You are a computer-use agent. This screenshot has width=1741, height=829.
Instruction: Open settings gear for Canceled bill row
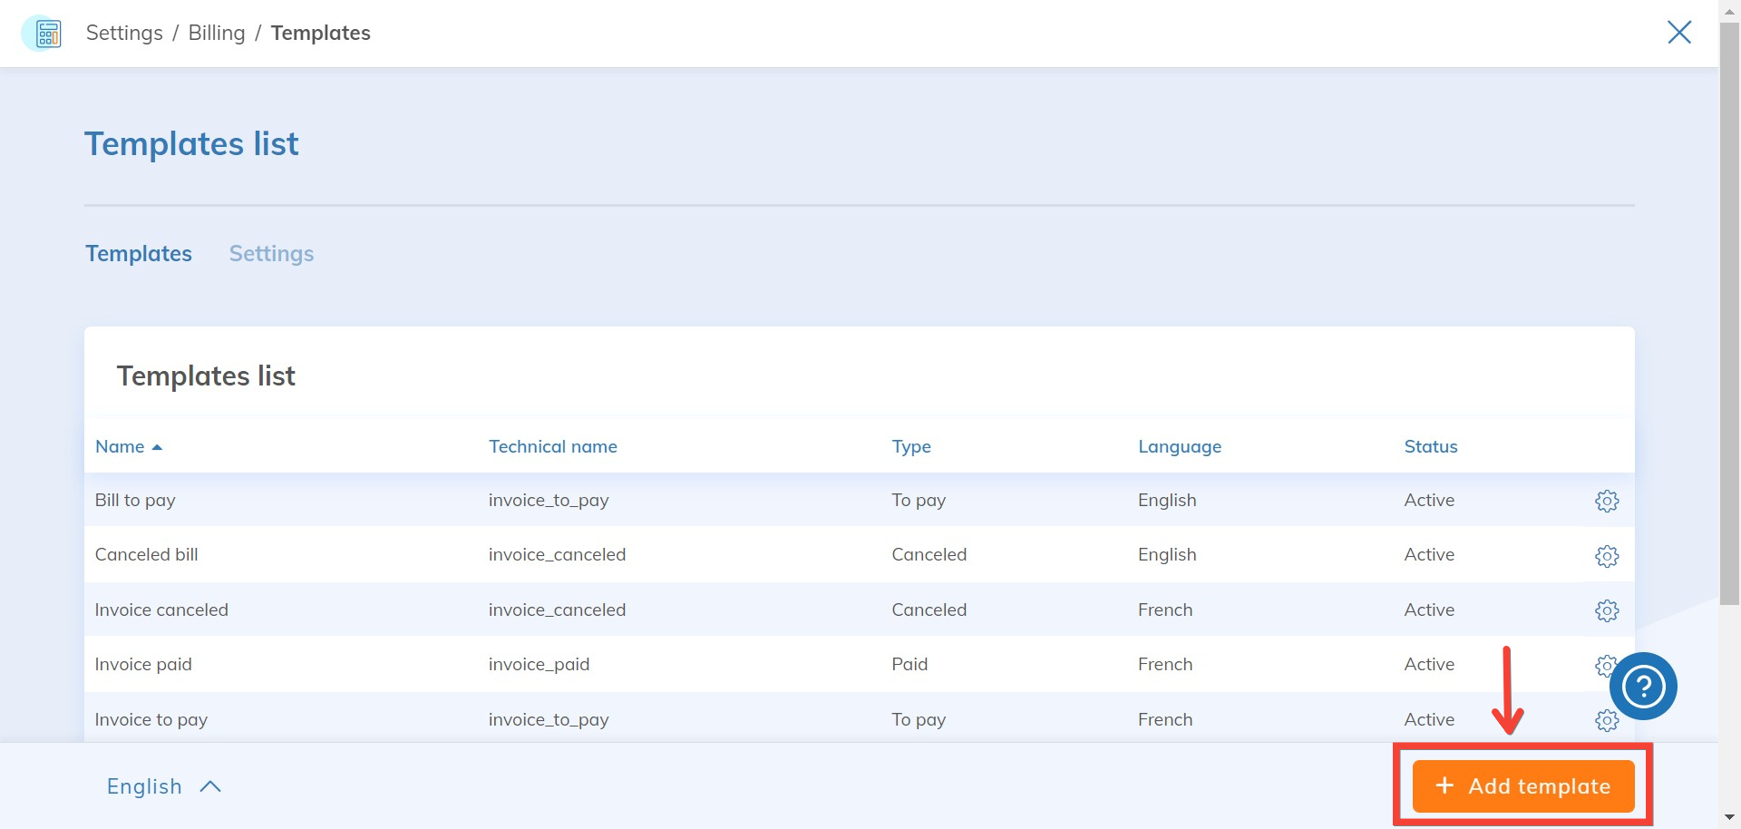[1606, 556]
